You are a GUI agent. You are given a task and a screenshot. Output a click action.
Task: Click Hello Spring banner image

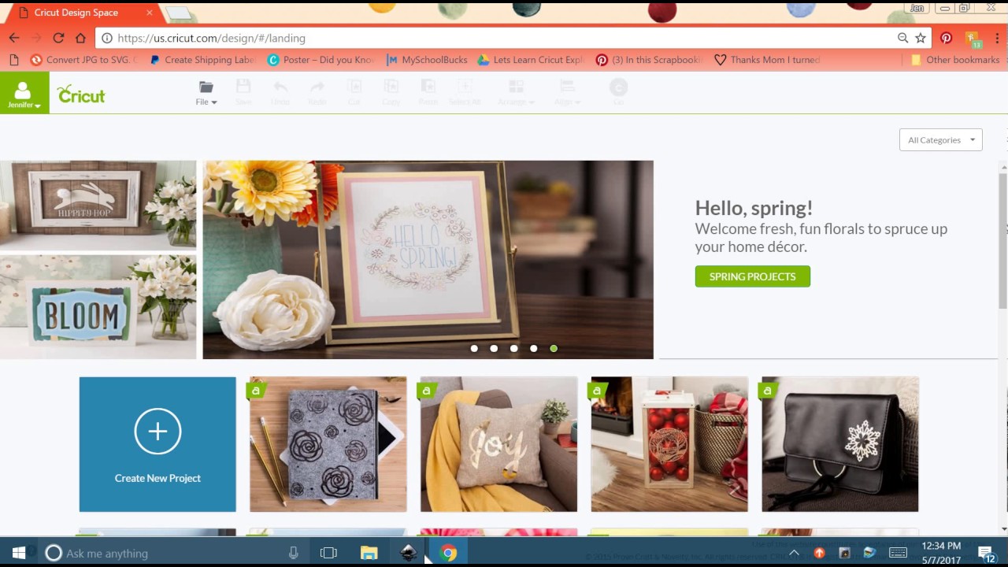pos(428,260)
